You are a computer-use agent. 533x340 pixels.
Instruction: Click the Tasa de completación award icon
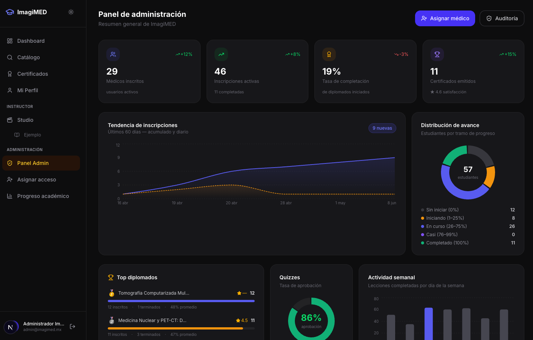point(329,54)
